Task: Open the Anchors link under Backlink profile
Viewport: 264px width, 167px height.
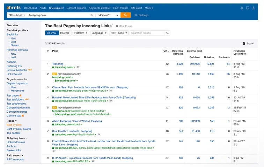Action: pos(12,62)
